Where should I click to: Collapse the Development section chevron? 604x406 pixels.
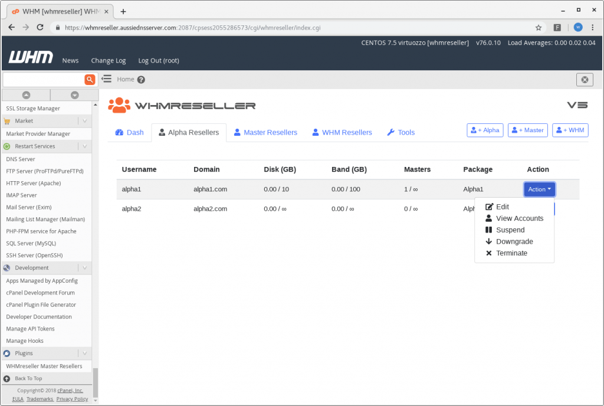tap(85, 268)
